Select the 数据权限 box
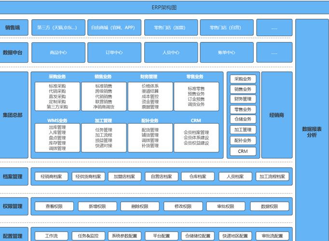329x241 pixels. 270,206
